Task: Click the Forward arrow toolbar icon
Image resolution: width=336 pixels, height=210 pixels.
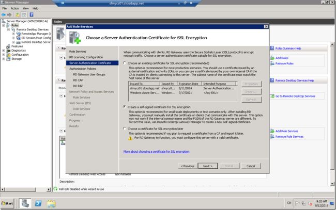Action: 9,14
